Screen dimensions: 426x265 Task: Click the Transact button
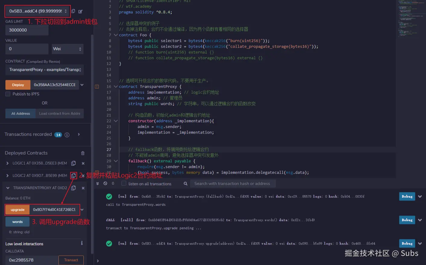pos(71,260)
